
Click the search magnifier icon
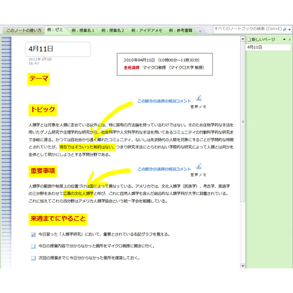pyautogui.click(x=285, y=29)
